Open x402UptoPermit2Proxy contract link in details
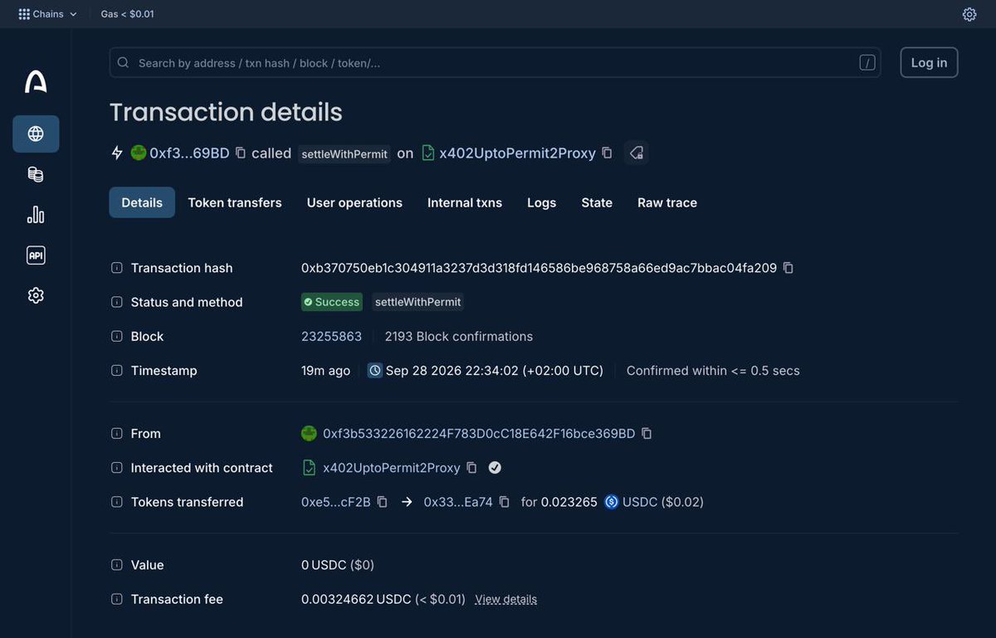This screenshot has width=996, height=638. [392, 468]
